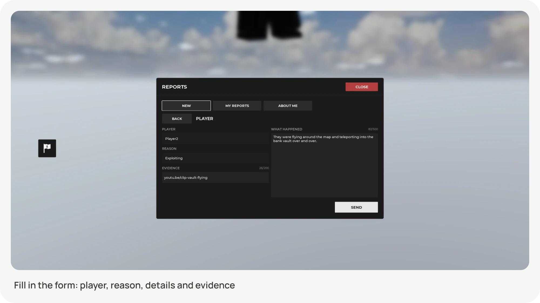Open the ABOUT ME tab
Viewport: 540px width, 303px height.
[288, 106]
